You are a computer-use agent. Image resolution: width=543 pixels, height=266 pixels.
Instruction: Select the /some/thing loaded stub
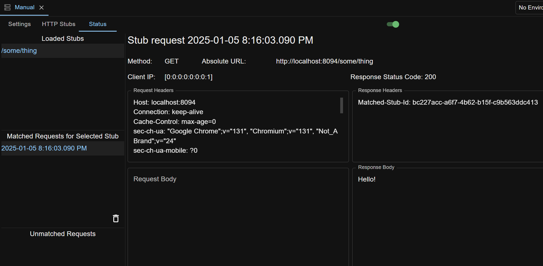click(63, 51)
